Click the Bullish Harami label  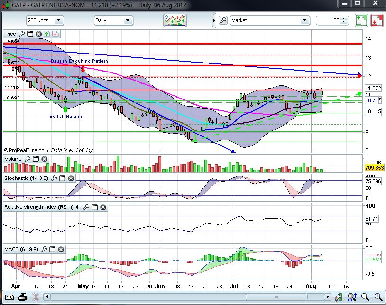[66, 116]
